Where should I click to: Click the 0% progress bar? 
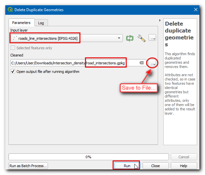88,157
